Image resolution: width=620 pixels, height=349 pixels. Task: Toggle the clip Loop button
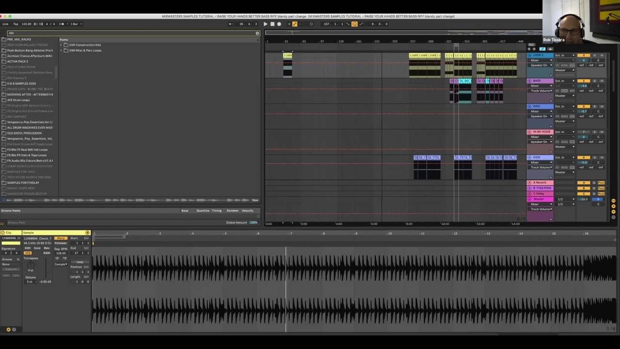80,262
